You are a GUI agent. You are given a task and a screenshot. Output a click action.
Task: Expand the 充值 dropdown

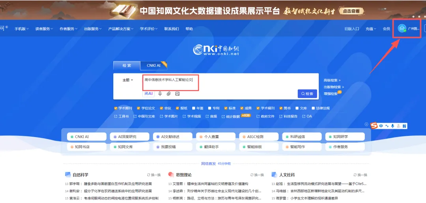[x=371, y=29]
